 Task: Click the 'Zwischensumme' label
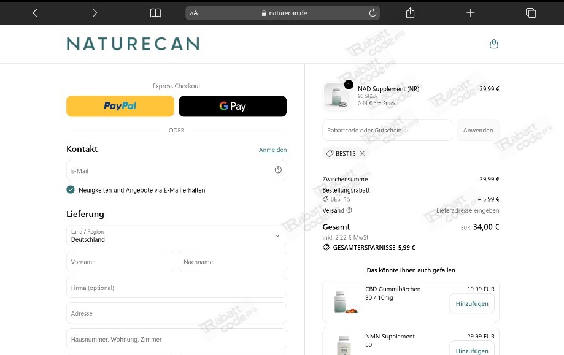coord(345,179)
